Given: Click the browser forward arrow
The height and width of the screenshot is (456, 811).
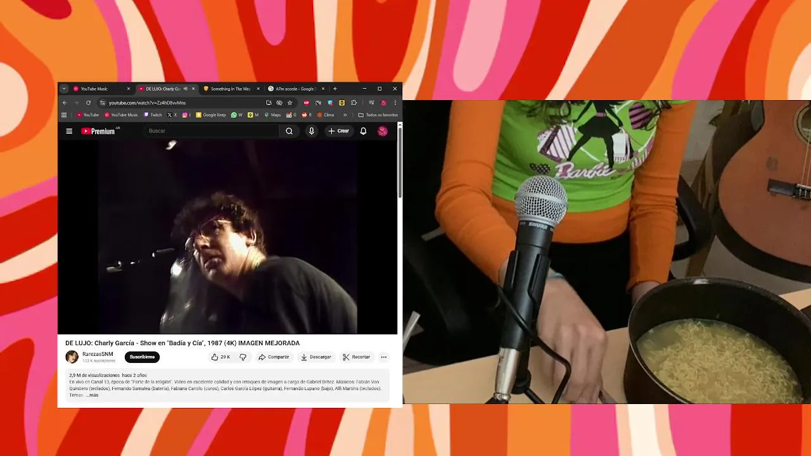Looking at the screenshot, I should (x=76, y=103).
